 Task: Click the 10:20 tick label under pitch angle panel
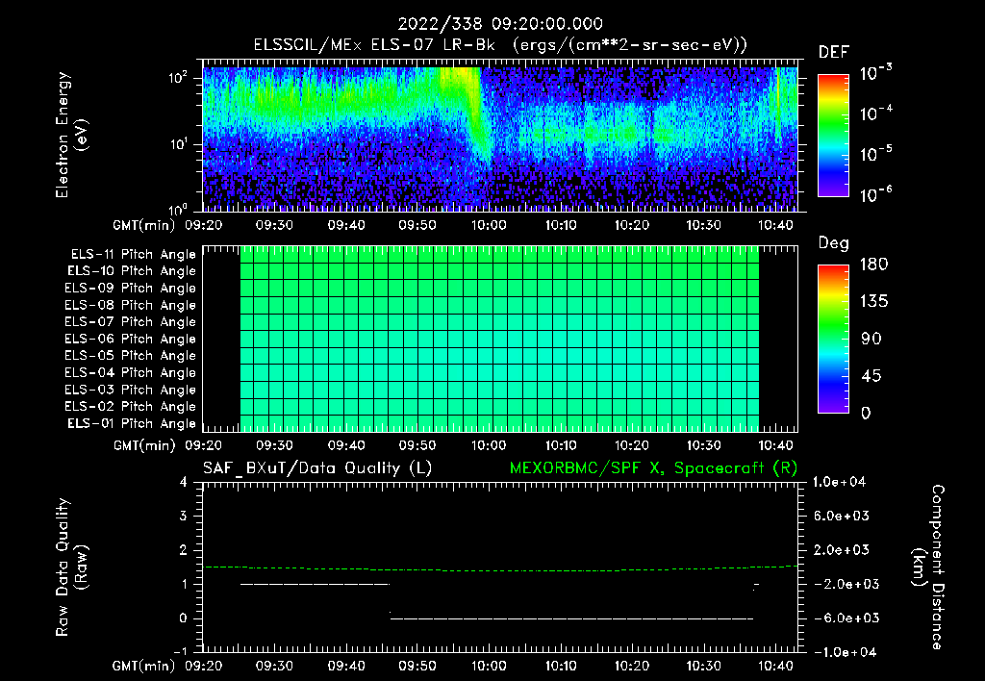631,445
